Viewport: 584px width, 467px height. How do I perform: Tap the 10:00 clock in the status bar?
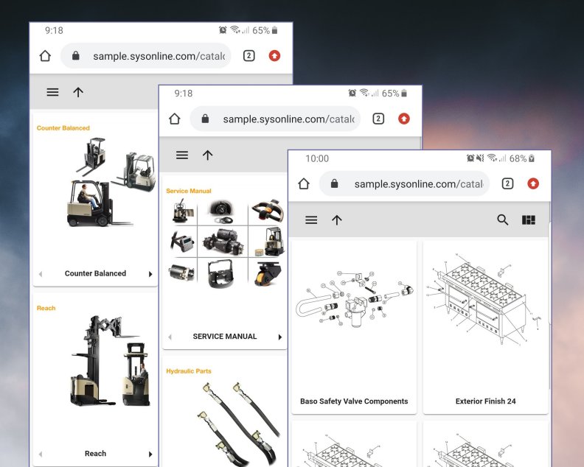317,158
